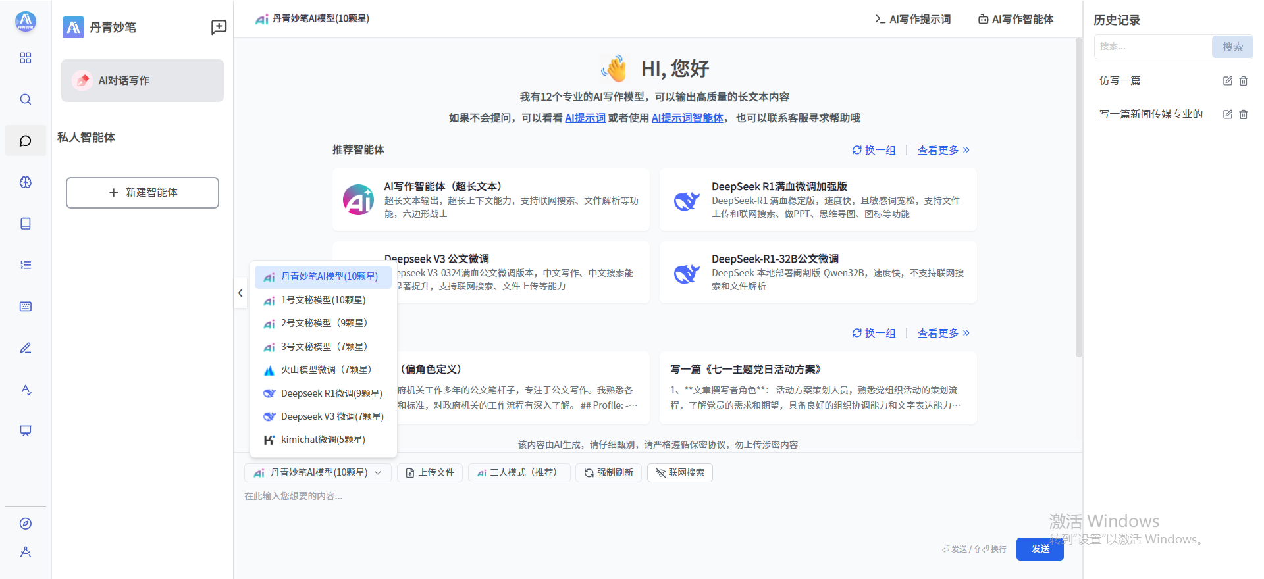Select 丹青妙笔AI模型(10颗星) in model list
Viewport: 1264px width, 579px height.
point(323,276)
